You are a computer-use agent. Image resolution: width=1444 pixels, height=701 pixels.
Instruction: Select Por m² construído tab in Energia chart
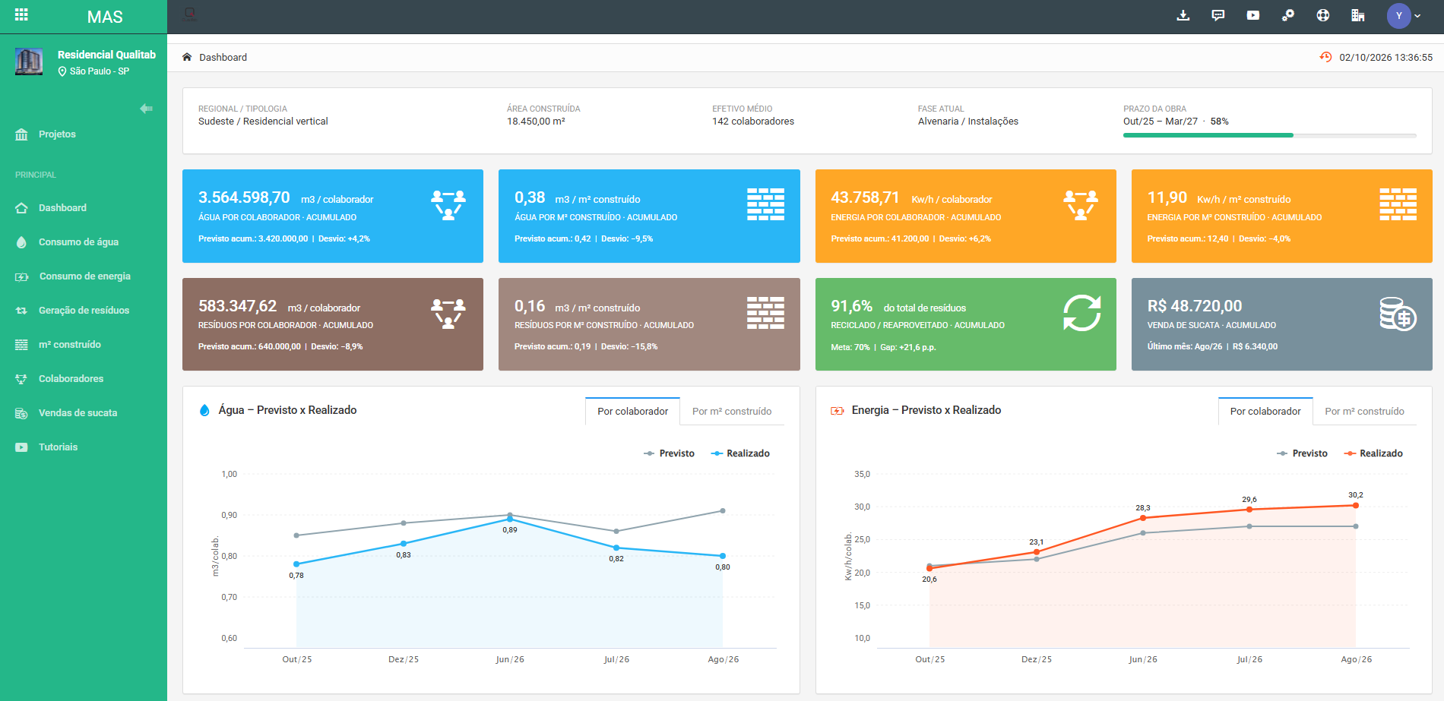click(x=1364, y=411)
